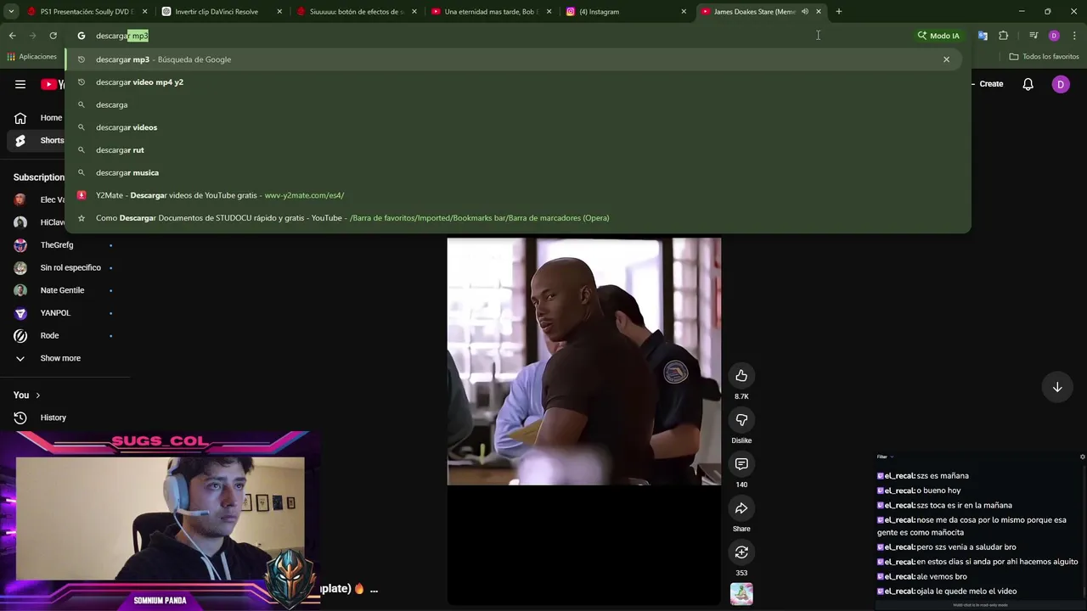Open the media controls icon in toolbar

[1033, 36]
